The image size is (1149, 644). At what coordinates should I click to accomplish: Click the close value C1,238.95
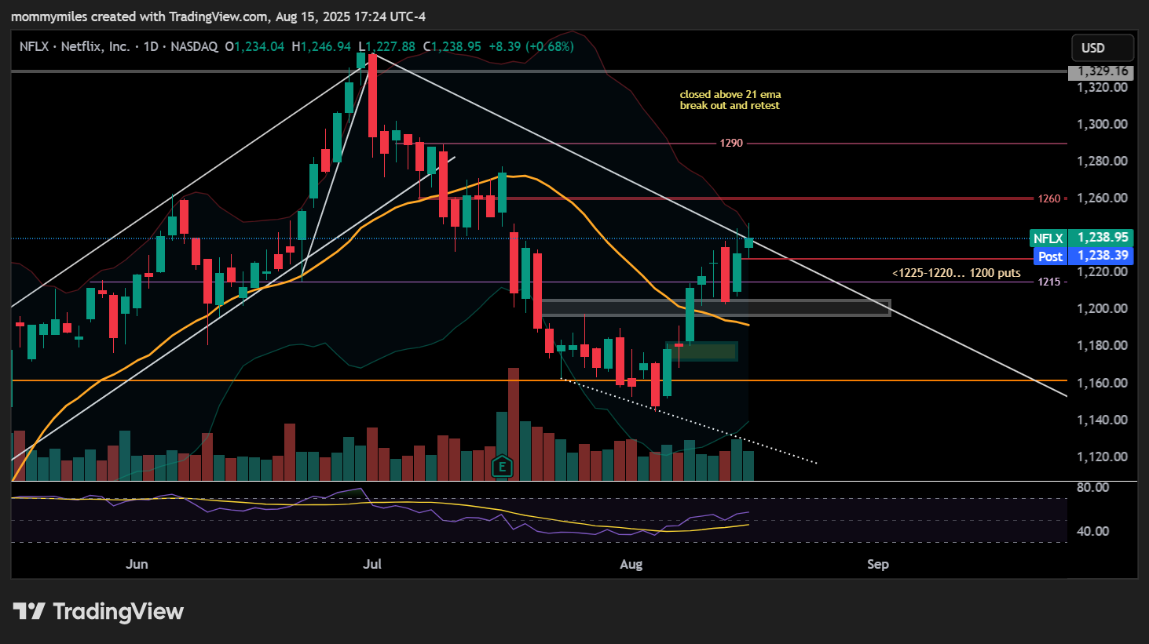click(452, 46)
